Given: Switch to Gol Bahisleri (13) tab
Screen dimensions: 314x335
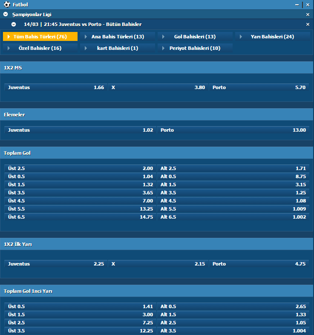Looking at the screenshot, I should point(195,37).
